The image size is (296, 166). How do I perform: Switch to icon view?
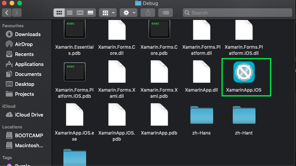point(59,13)
